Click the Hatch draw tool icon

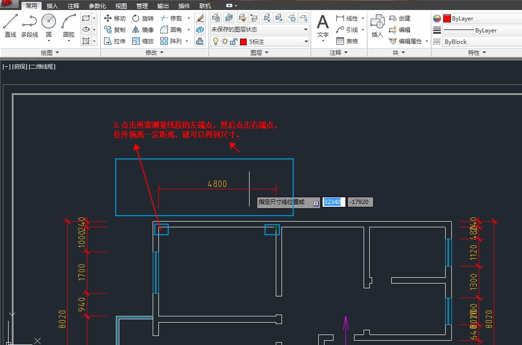(x=86, y=41)
